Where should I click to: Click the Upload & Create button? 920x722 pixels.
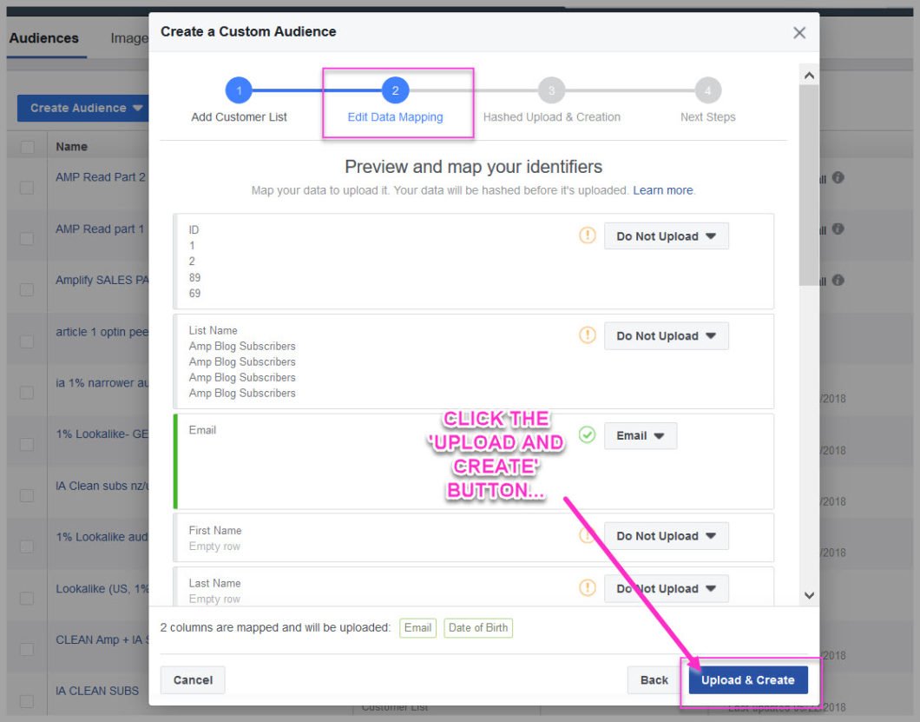point(748,679)
